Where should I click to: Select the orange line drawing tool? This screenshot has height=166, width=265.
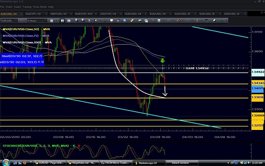tap(178, 20)
